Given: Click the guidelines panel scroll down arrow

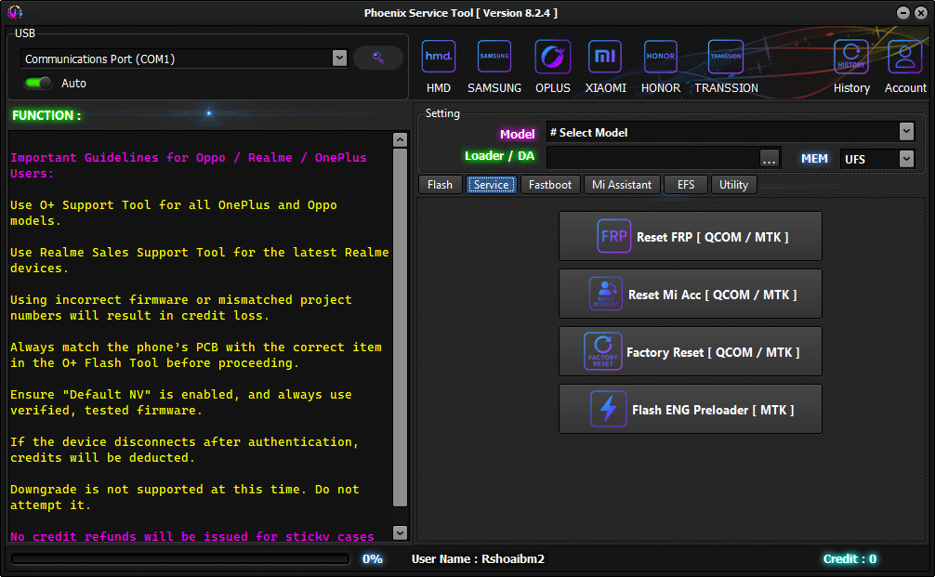Looking at the screenshot, I should point(401,533).
